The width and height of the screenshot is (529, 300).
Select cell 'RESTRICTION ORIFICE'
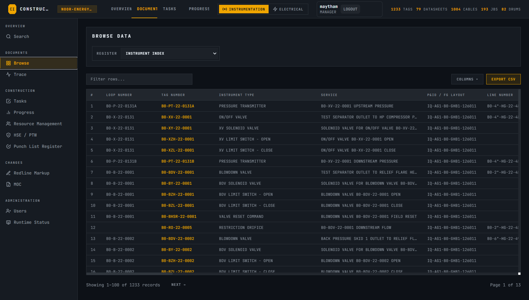pos(241,227)
